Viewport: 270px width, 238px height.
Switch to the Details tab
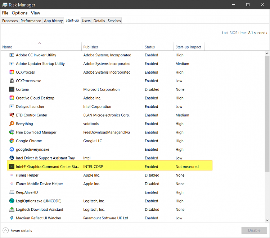99,21
